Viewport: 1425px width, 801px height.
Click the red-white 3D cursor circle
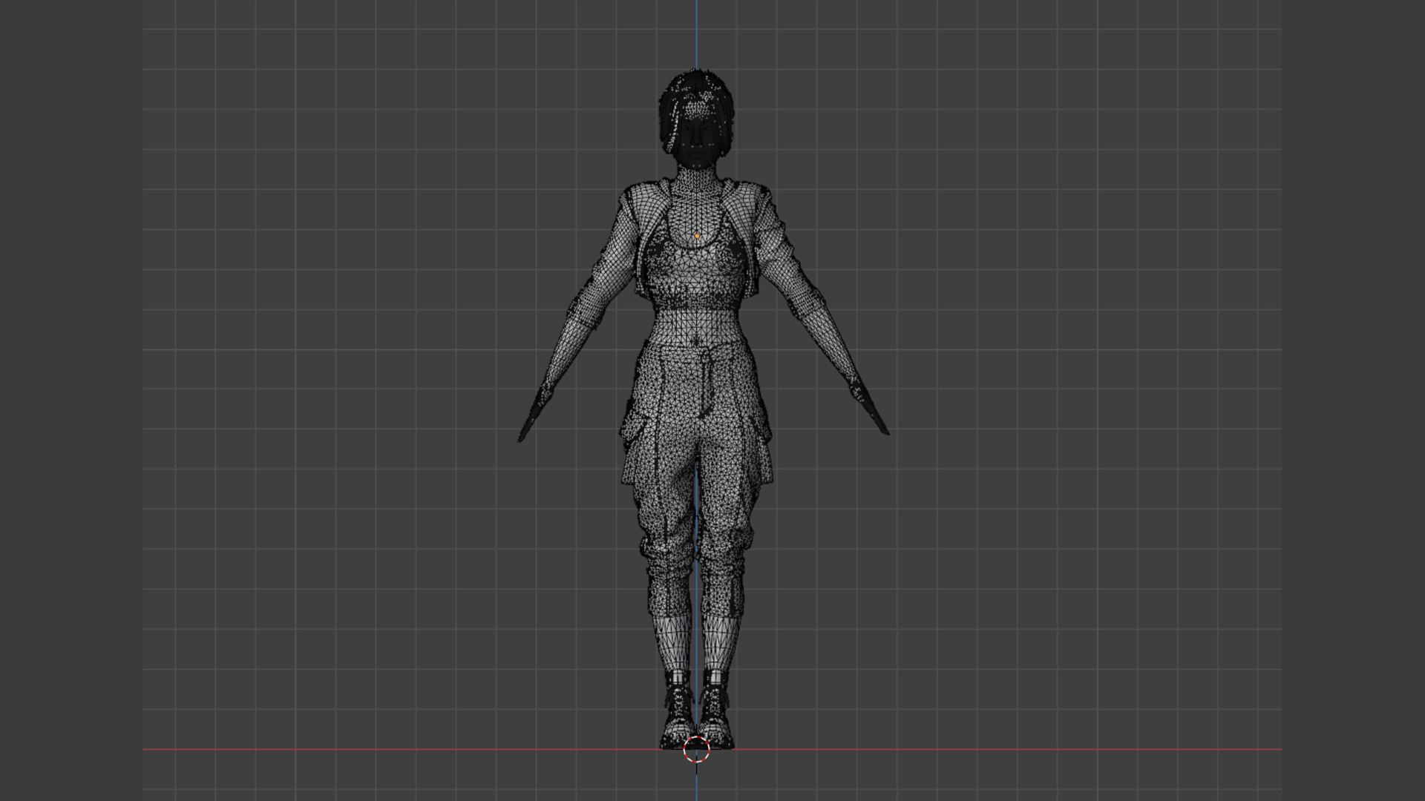(x=696, y=749)
